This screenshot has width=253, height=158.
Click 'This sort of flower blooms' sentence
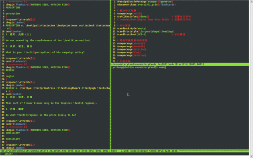51,103
